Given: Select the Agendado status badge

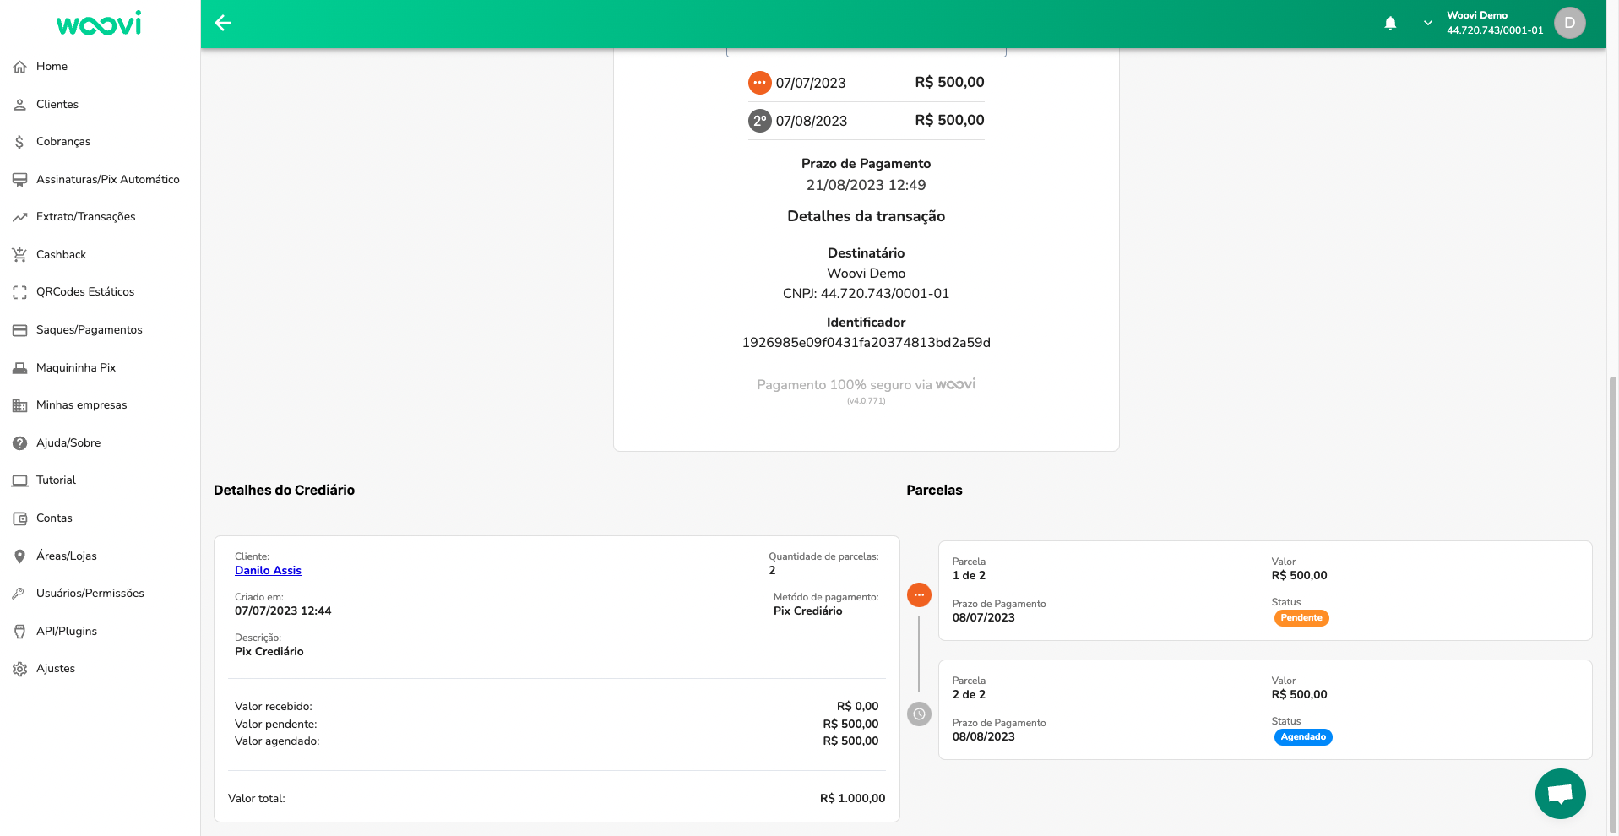Looking at the screenshot, I should click(1302, 737).
